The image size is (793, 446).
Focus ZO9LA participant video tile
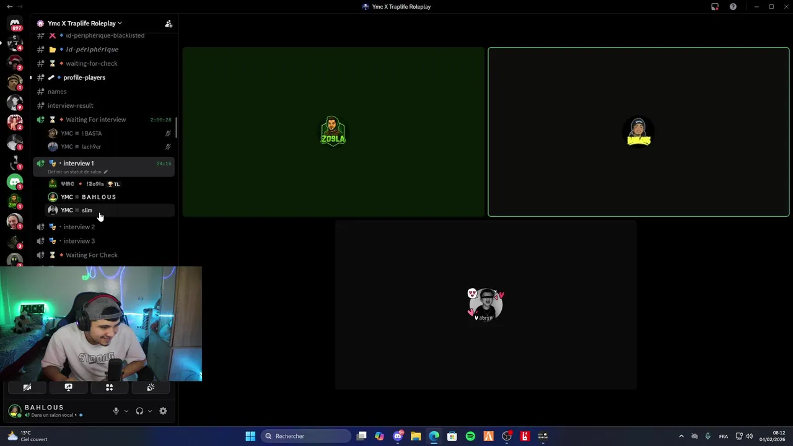(333, 132)
